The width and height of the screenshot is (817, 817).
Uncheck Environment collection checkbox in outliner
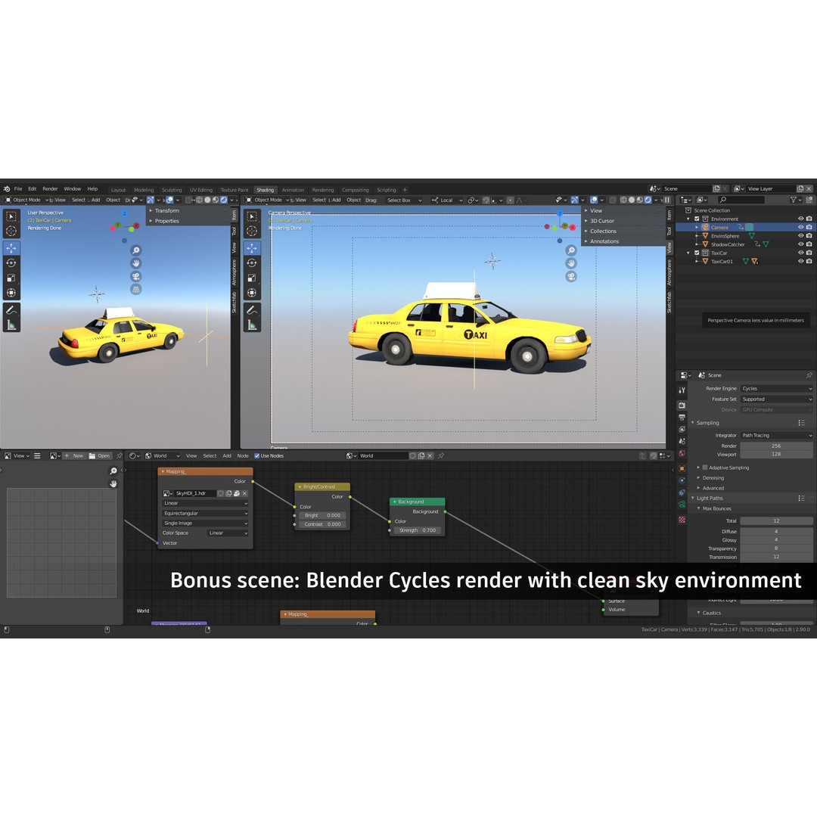[x=697, y=219]
